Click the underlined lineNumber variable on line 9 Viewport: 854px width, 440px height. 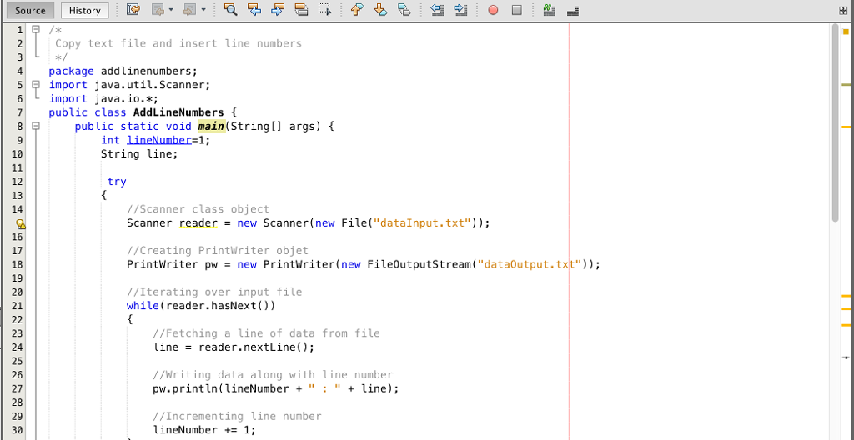point(159,141)
